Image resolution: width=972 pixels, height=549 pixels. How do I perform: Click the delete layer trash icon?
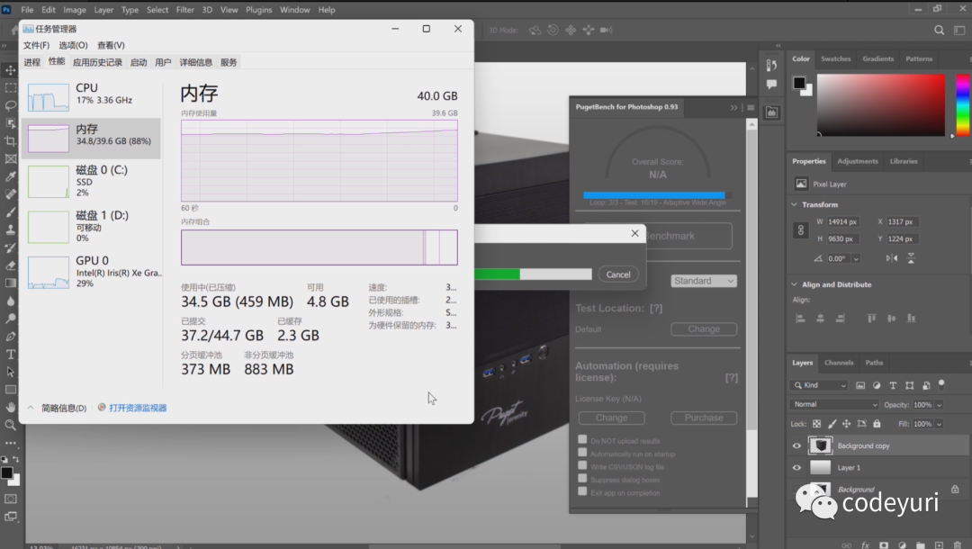pyautogui.click(x=957, y=544)
